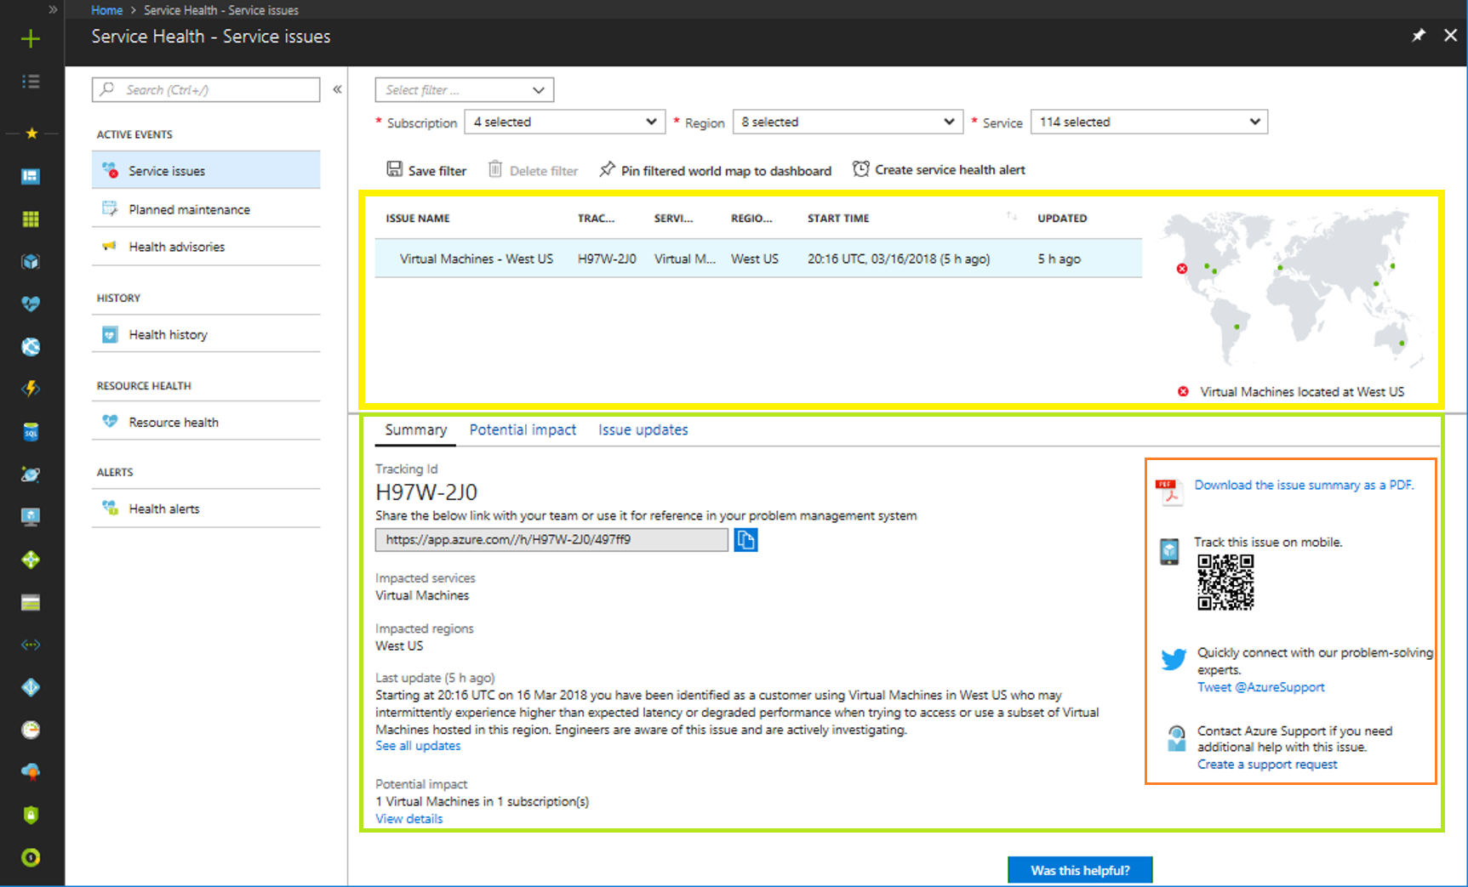Image resolution: width=1468 pixels, height=887 pixels.
Task: Open the Virtual networks sidebar icon
Action: pos(31,645)
